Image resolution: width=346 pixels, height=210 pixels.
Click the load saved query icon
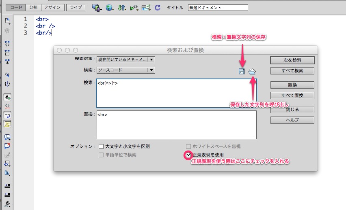click(252, 71)
